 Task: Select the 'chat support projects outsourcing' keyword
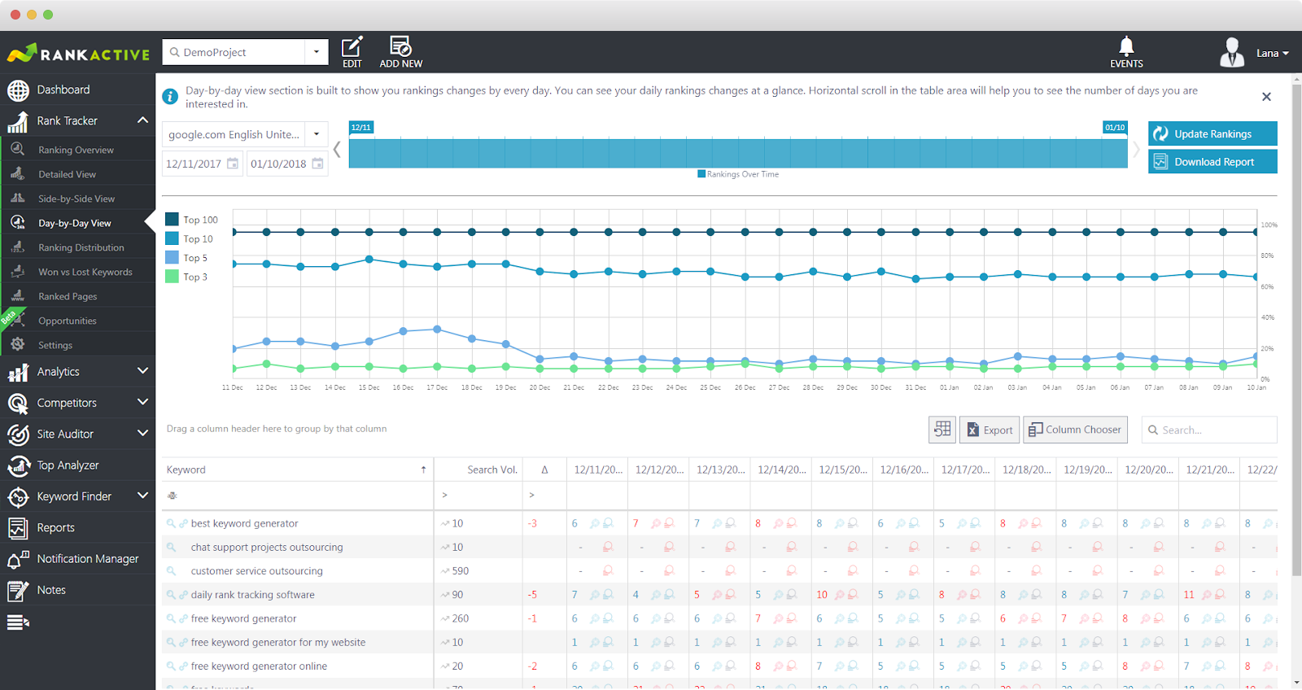click(267, 548)
